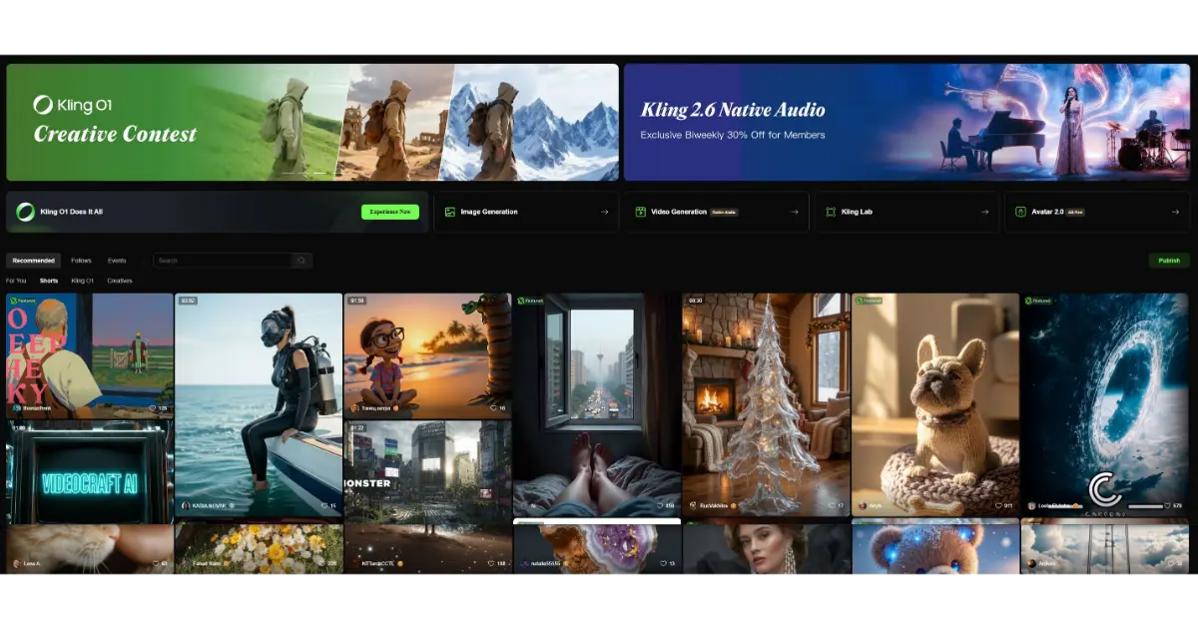Like the geode crystal video via heart icon
Screen dimensions: 1198x629
pyautogui.click(x=662, y=564)
